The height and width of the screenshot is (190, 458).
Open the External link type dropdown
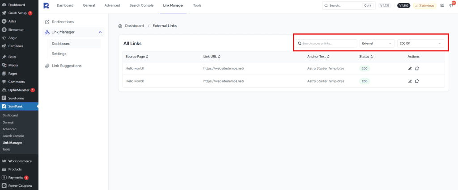[377, 43]
